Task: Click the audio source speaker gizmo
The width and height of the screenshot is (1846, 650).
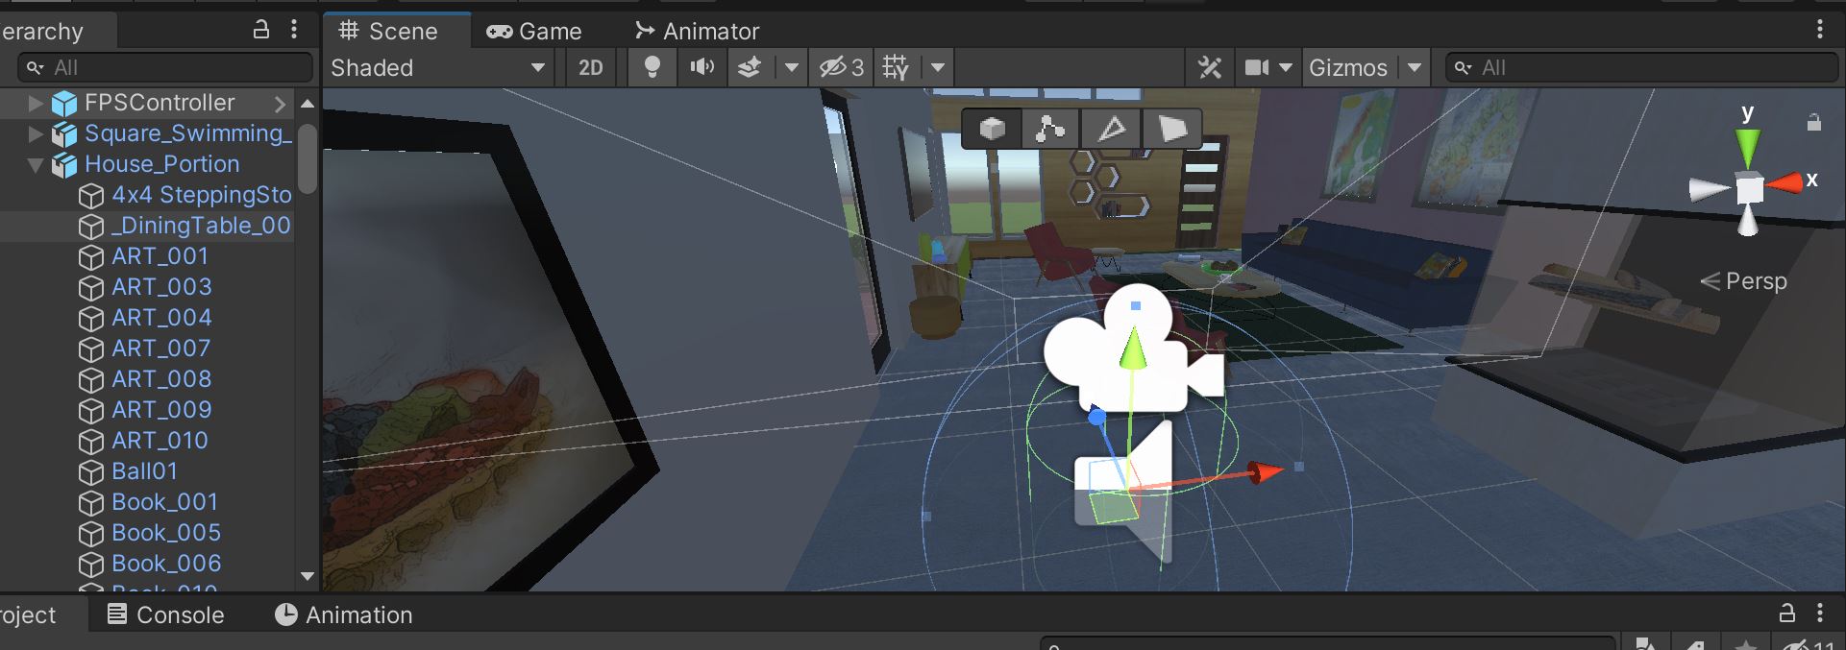Action: coord(1123,492)
